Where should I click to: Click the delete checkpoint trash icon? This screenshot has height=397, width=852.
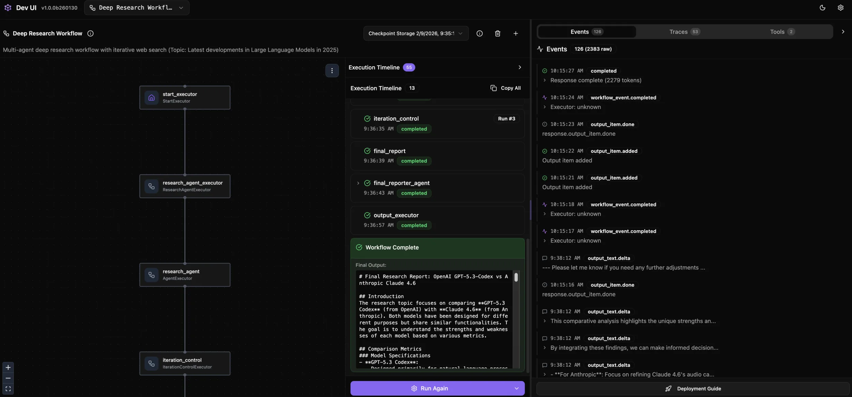point(498,33)
